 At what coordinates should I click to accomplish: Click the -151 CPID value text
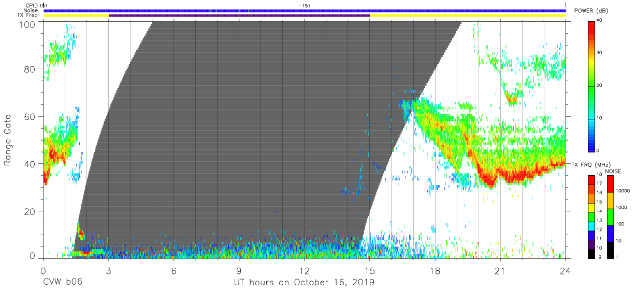point(305,5)
